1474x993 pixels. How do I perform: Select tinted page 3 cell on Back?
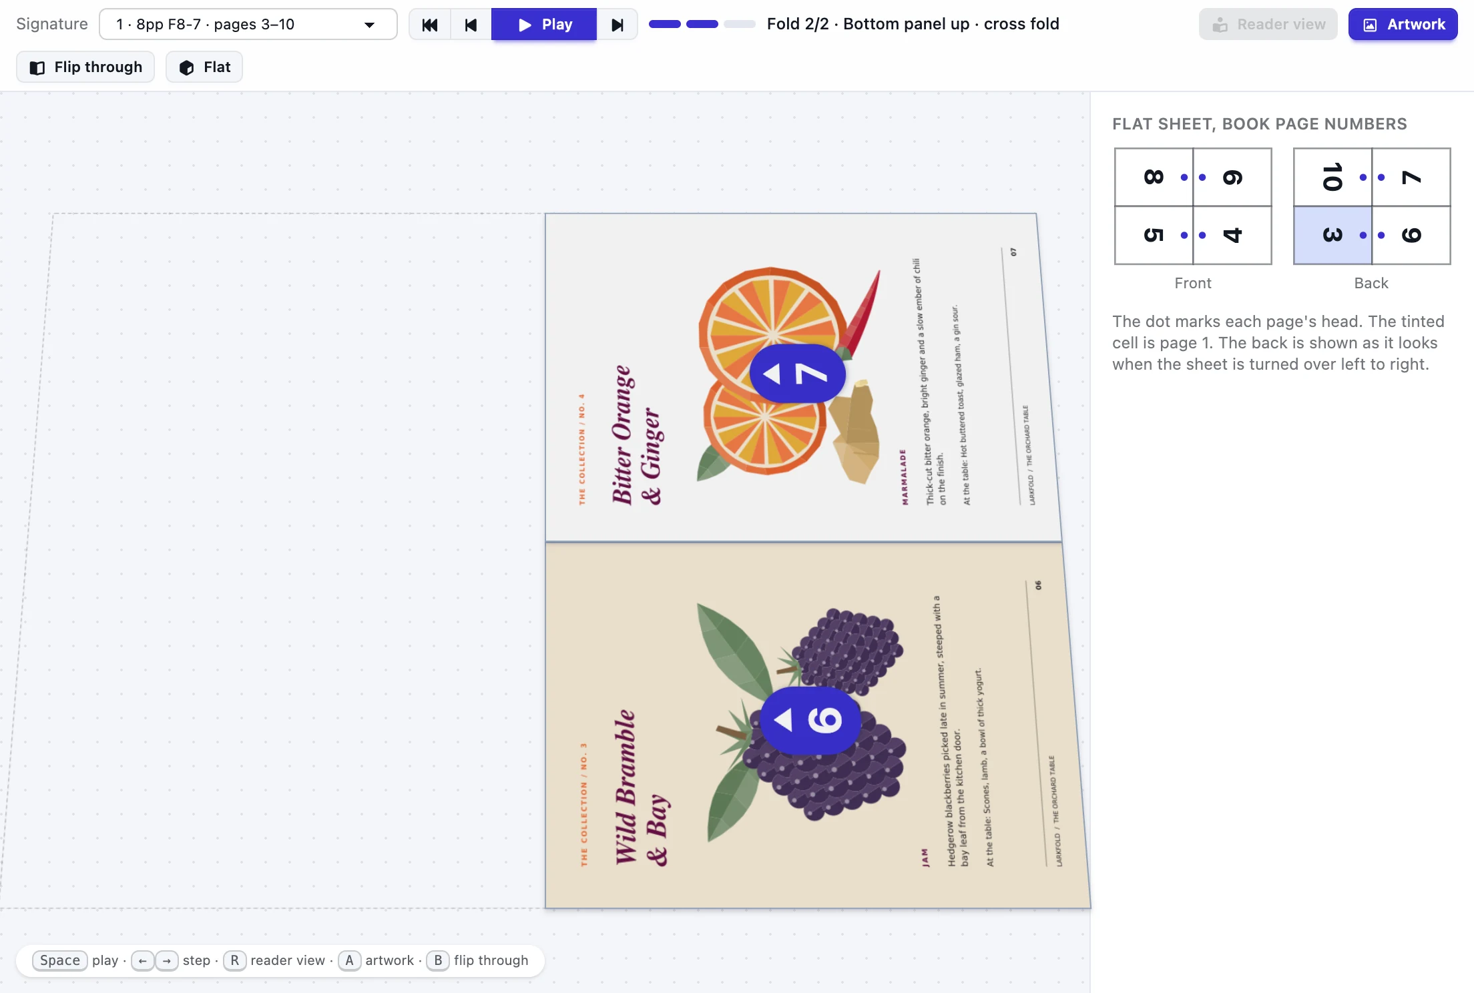pos(1332,235)
